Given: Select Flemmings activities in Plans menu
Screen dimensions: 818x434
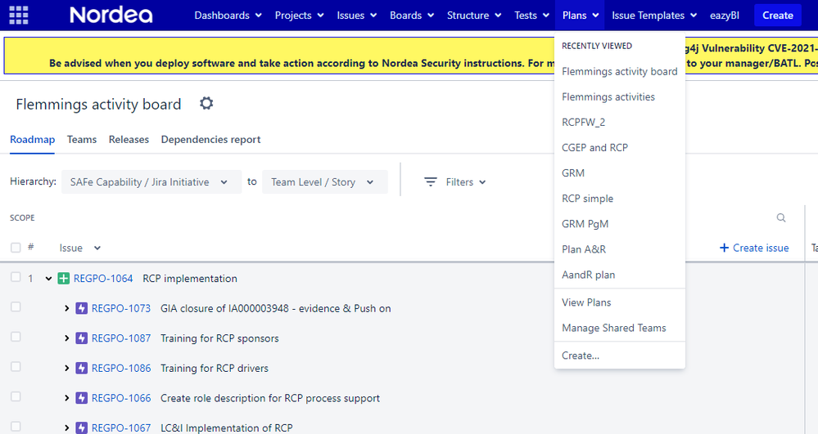Looking at the screenshot, I should coord(620,97).
